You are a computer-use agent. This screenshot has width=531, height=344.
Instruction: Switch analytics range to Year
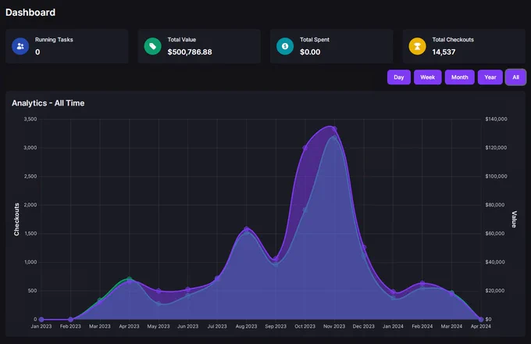point(490,77)
